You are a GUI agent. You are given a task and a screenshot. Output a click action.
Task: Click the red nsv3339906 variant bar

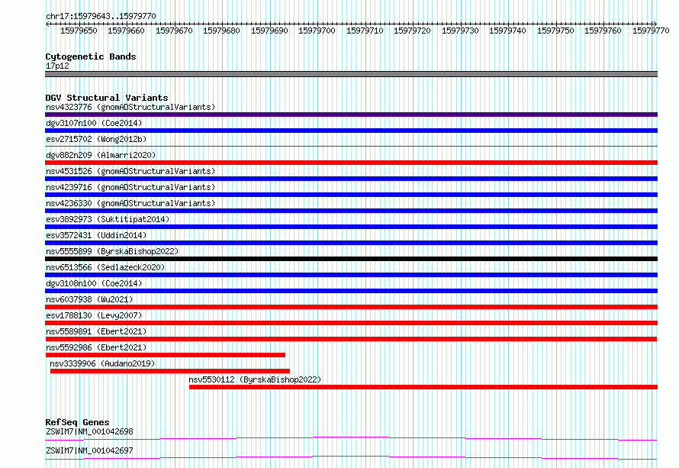coord(169,371)
